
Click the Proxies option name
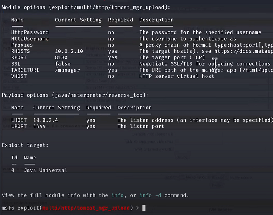coord(22,45)
